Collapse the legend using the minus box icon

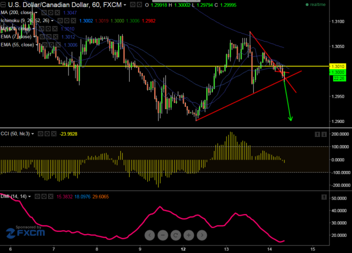3,4
